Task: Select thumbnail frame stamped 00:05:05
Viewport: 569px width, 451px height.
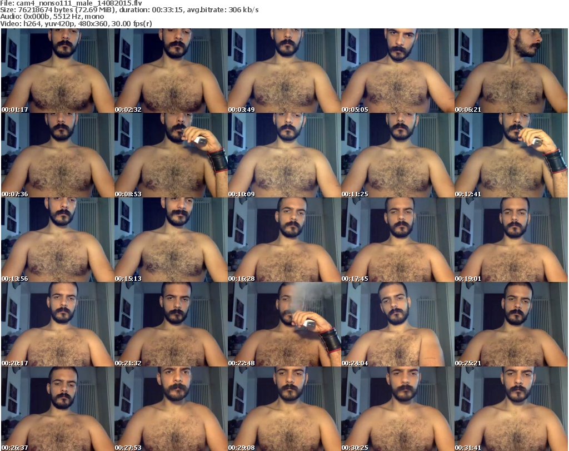Action: click(398, 71)
